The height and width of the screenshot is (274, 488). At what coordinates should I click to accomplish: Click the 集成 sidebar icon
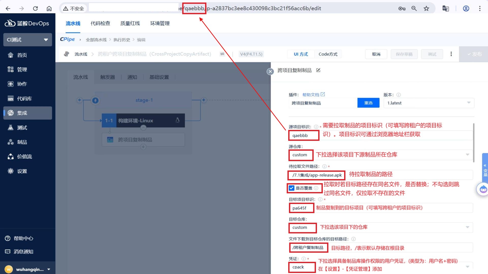[11, 113]
